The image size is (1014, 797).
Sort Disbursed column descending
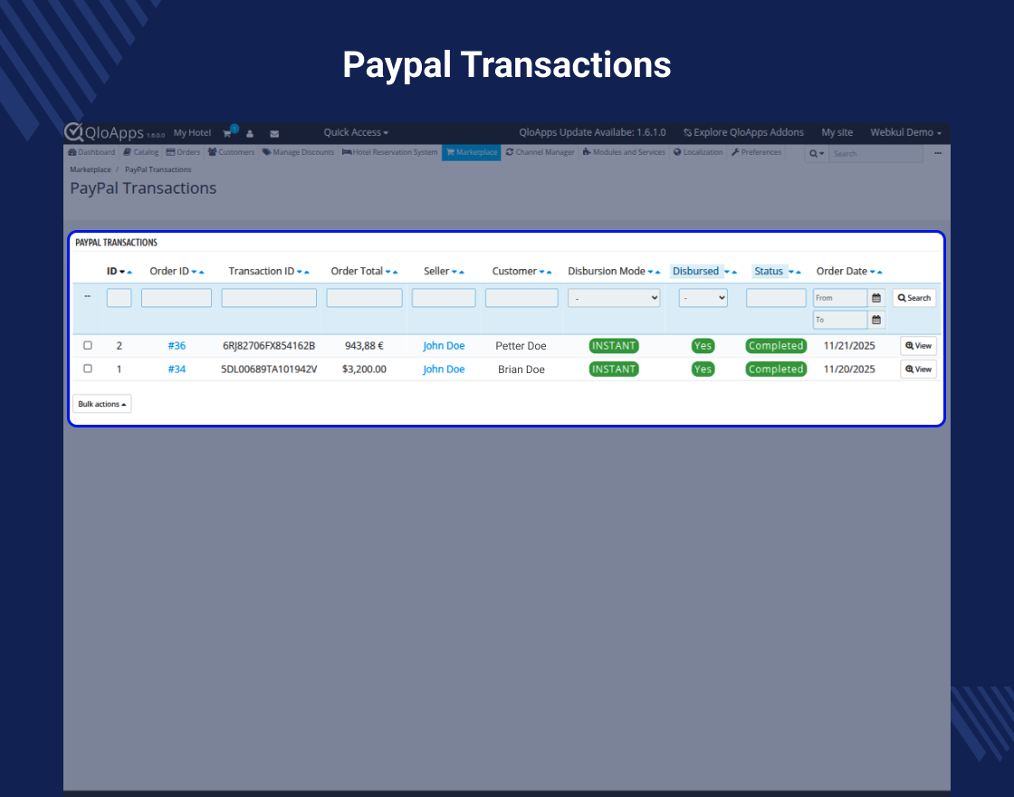[x=727, y=272]
